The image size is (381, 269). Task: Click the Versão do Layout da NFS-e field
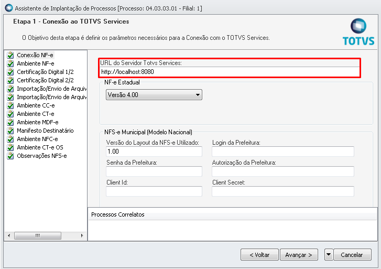154,152
